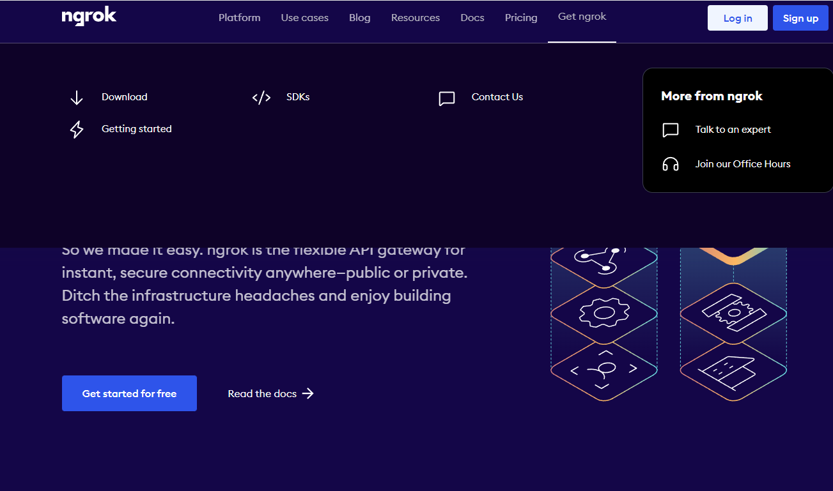Click the ngrok logo
This screenshot has height=491, width=833.
(x=89, y=17)
